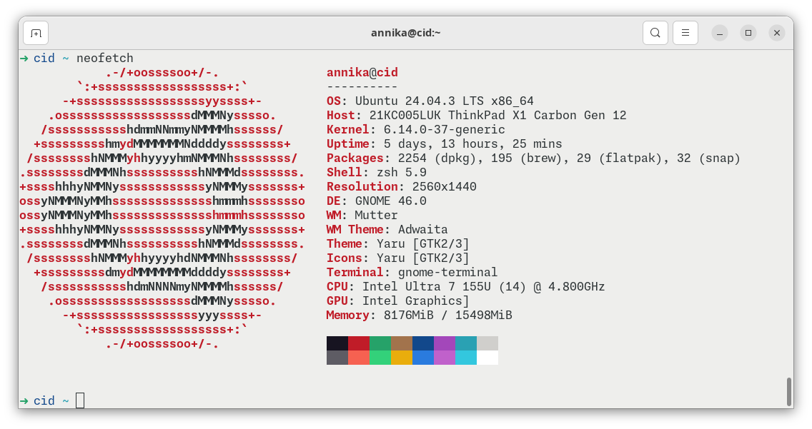Click the white swatch in bottom row
This screenshot has width=812, height=429.
pyautogui.click(x=487, y=358)
